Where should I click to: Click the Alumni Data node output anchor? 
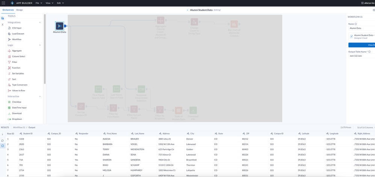[x=65, y=26]
